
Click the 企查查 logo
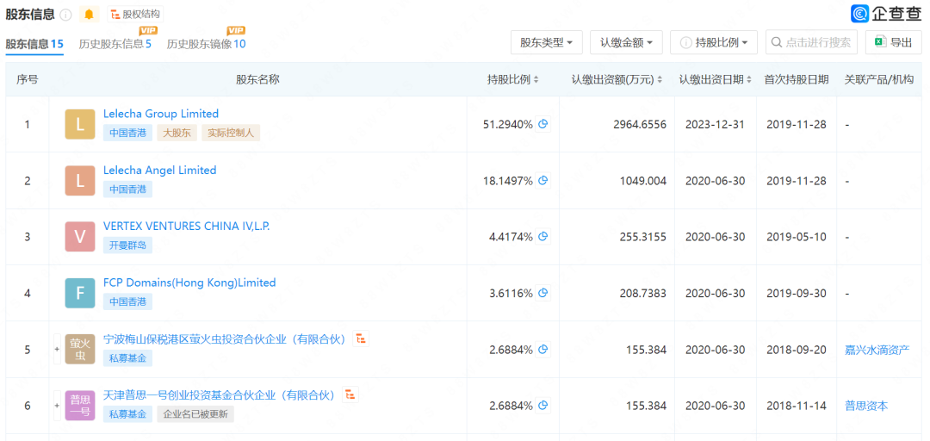pos(886,14)
